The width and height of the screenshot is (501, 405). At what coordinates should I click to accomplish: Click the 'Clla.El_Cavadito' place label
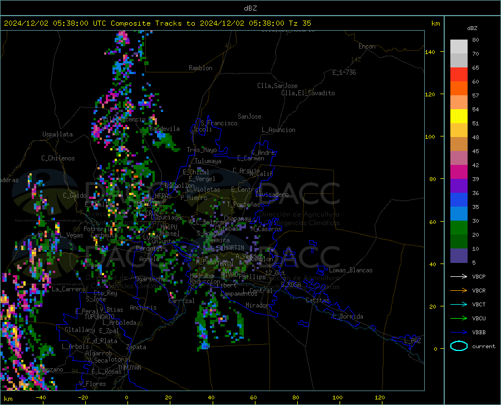click(308, 93)
